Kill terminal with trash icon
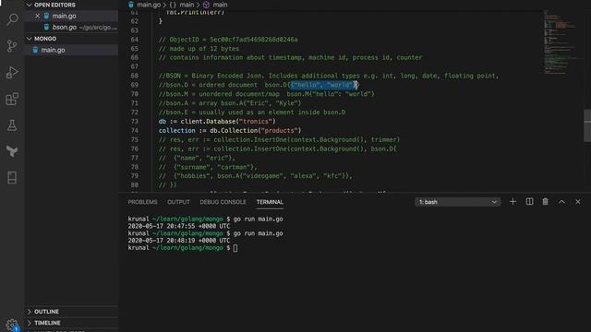 [x=546, y=202]
